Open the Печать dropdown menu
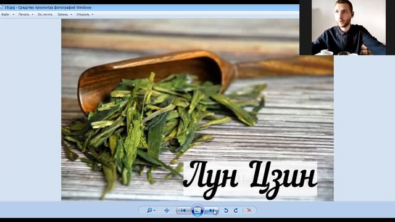 tap(26, 15)
